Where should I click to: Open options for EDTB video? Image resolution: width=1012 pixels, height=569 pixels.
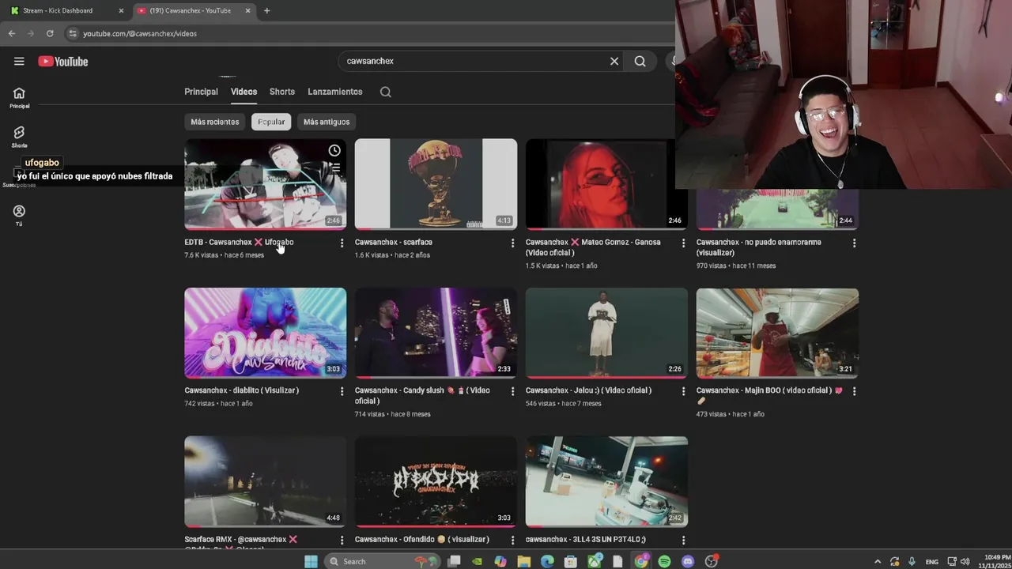coord(342,243)
